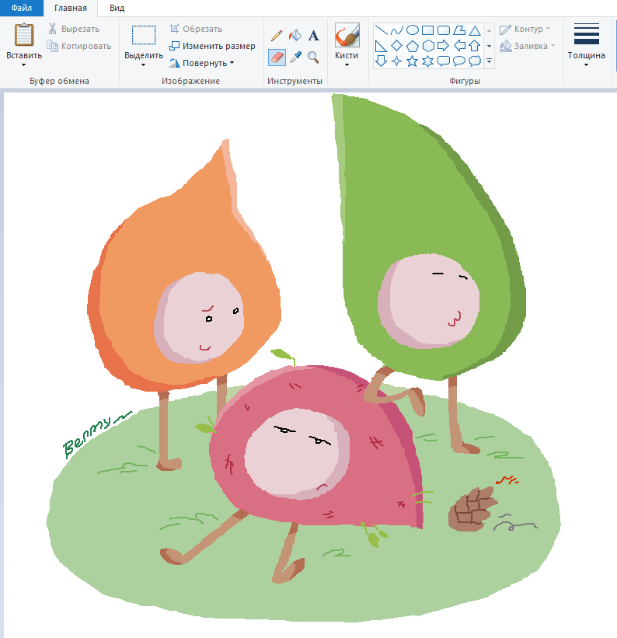Choose the Up arrow shape
The image size is (617, 638).
475,46
